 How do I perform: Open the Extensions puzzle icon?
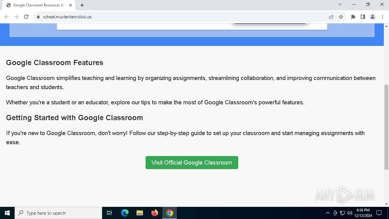pyautogui.click(x=353, y=17)
